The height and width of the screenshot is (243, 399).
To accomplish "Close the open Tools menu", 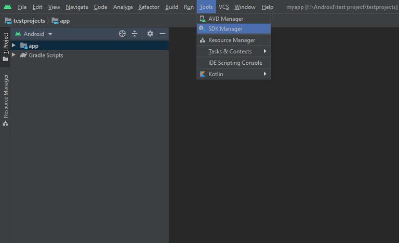I will click(206, 7).
